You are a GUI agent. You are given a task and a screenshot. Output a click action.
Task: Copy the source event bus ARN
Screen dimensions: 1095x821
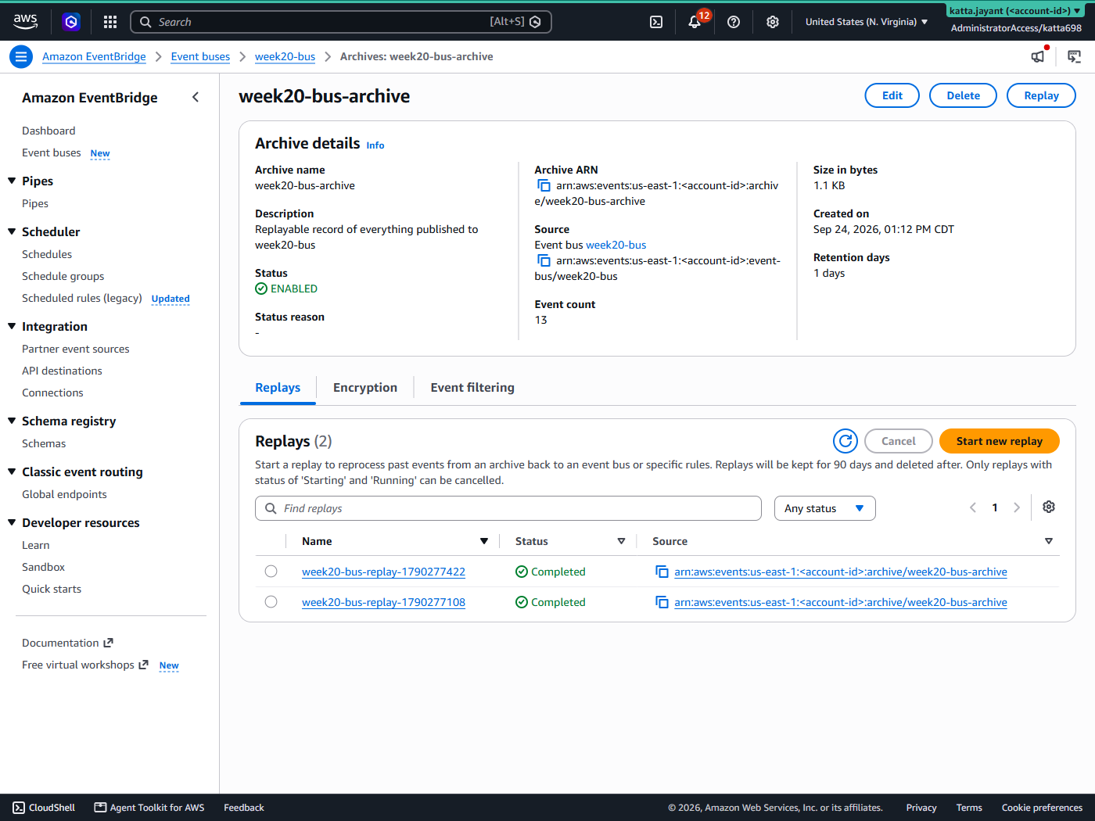point(544,260)
